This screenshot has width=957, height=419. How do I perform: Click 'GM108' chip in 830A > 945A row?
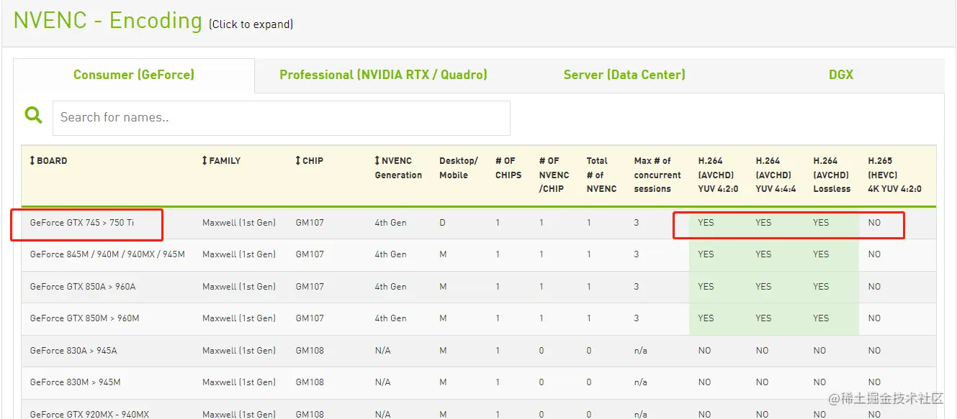click(x=310, y=351)
